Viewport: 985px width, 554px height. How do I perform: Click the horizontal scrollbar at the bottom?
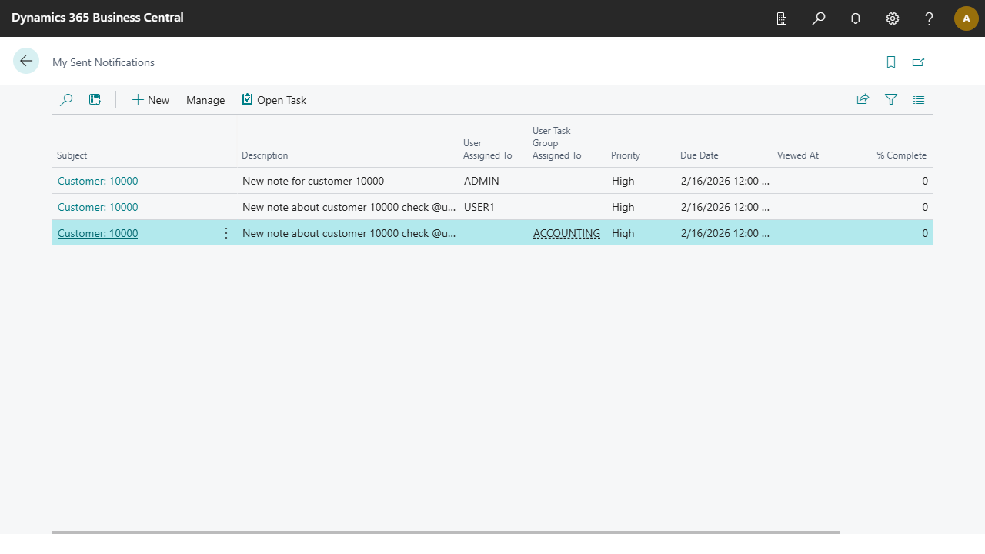click(x=446, y=532)
